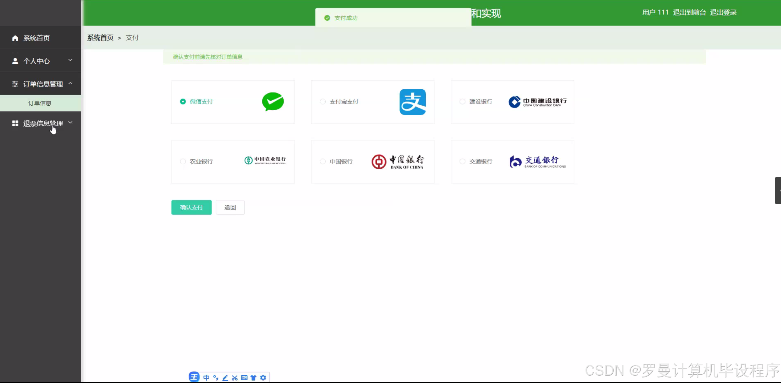Click the grid icon beside 退票信息管理
This screenshot has height=383, width=781.
tap(15, 123)
